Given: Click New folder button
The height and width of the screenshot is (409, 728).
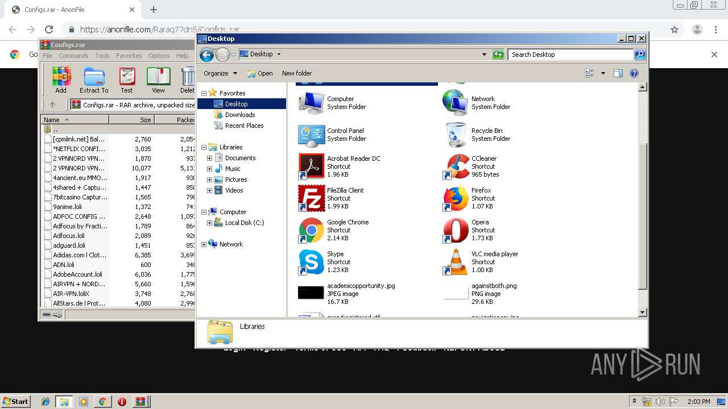Looking at the screenshot, I should tap(297, 73).
